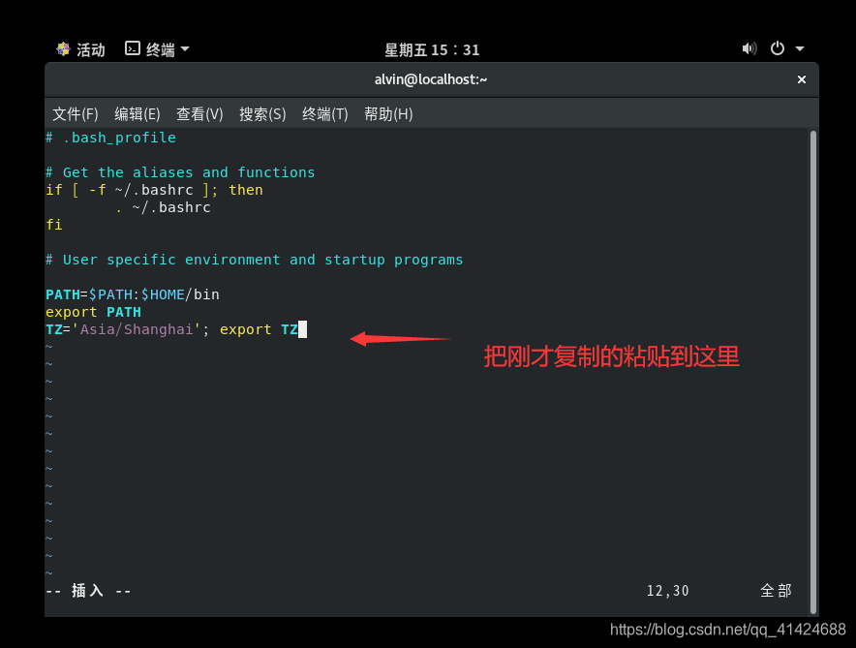Open the 编辑(E) menu
This screenshot has height=648, width=856.
tap(138, 114)
